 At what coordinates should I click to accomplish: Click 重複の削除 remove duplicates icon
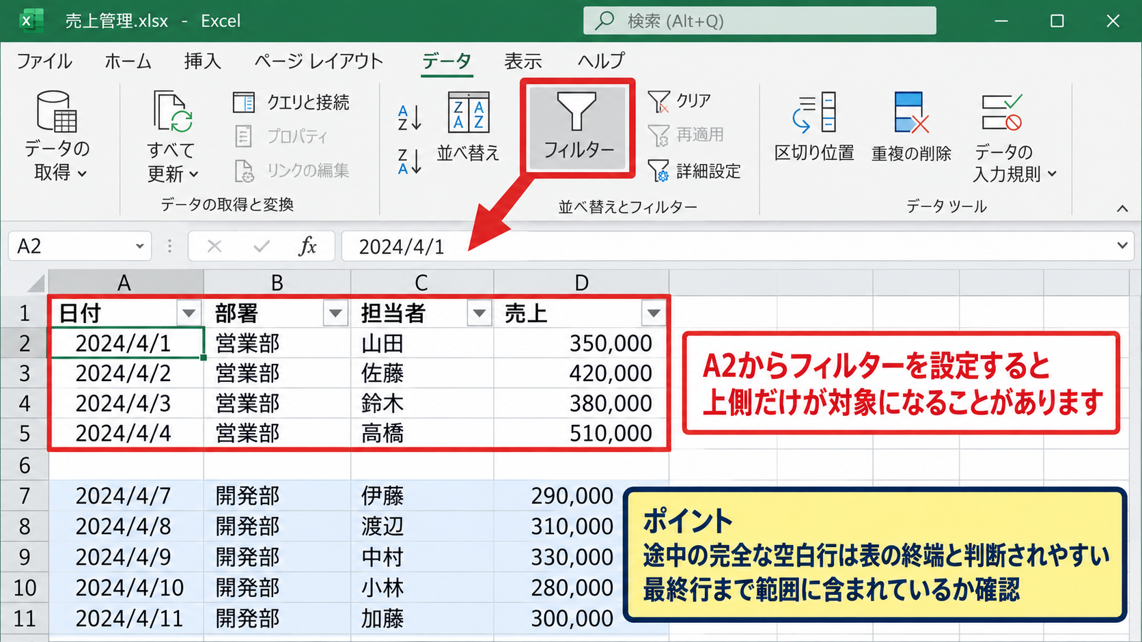tap(911, 113)
